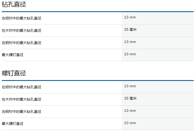Viewport: 196px width, 131px height.
Task: Click 13 mm value for steel in 钻孔直径
Action: (x=130, y=42)
